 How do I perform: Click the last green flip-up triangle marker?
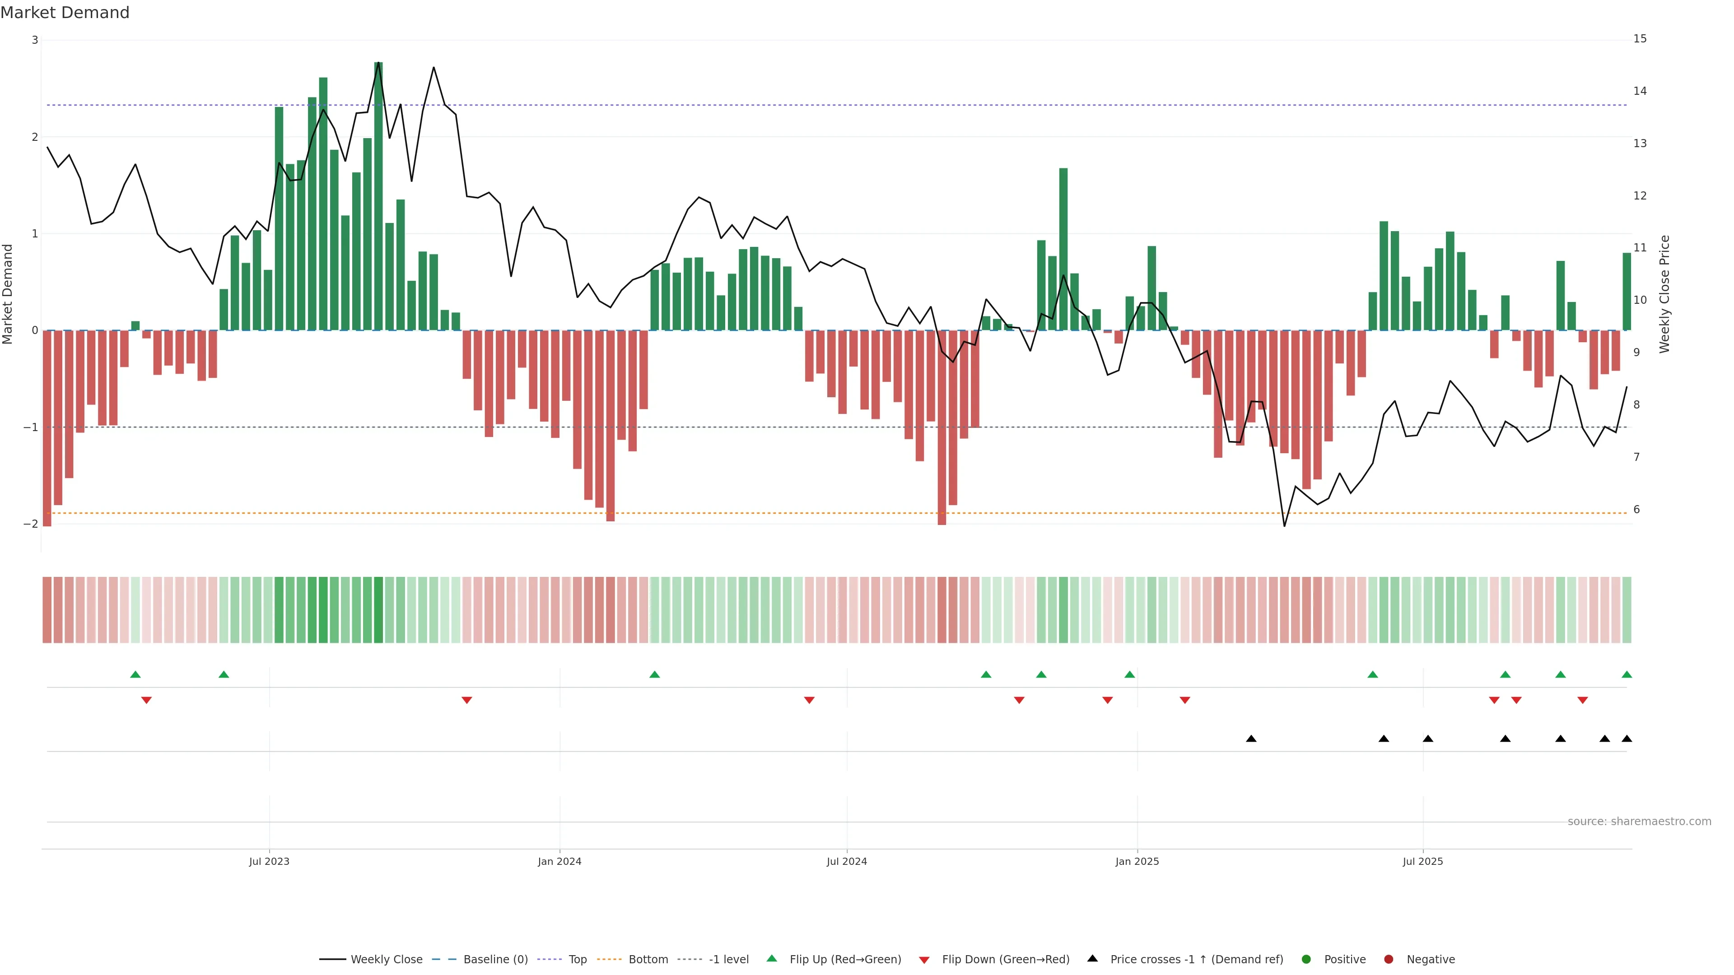1627,675
